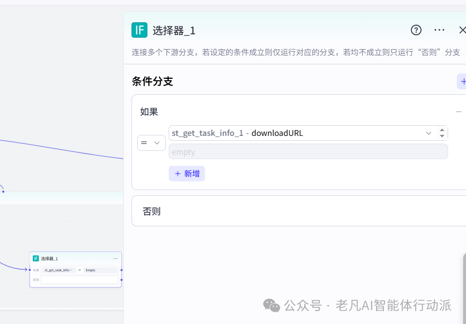Select the 选择器_1 node title on canvas
Viewport: 466px width, 324px height.
pyautogui.click(x=49, y=259)
